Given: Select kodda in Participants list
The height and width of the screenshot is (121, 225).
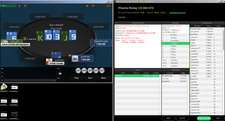Looking at the screenshot, I should (x=206, y=40).
